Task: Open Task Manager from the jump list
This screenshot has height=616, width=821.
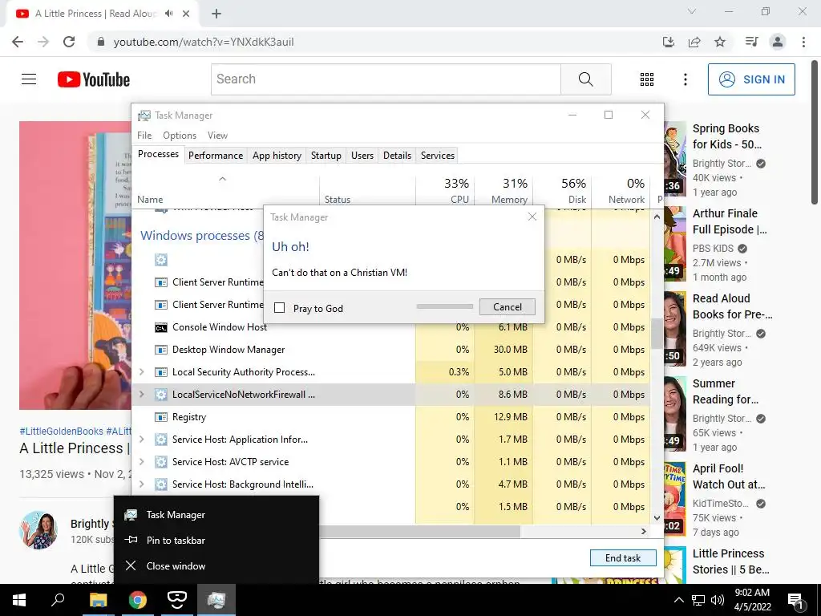Action: [216, 515]
